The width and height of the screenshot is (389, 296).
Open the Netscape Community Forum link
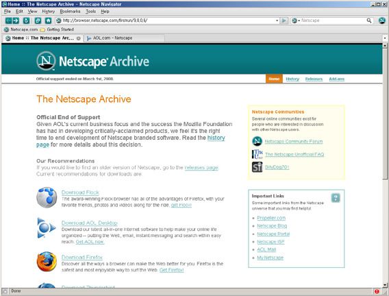click(x=294, y=141)
